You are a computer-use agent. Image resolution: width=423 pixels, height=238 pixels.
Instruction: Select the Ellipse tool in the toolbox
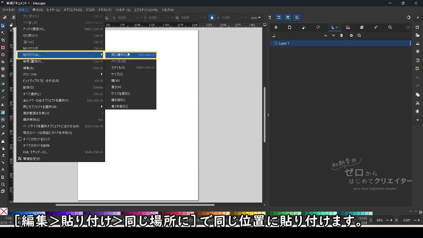coord(3,55)
